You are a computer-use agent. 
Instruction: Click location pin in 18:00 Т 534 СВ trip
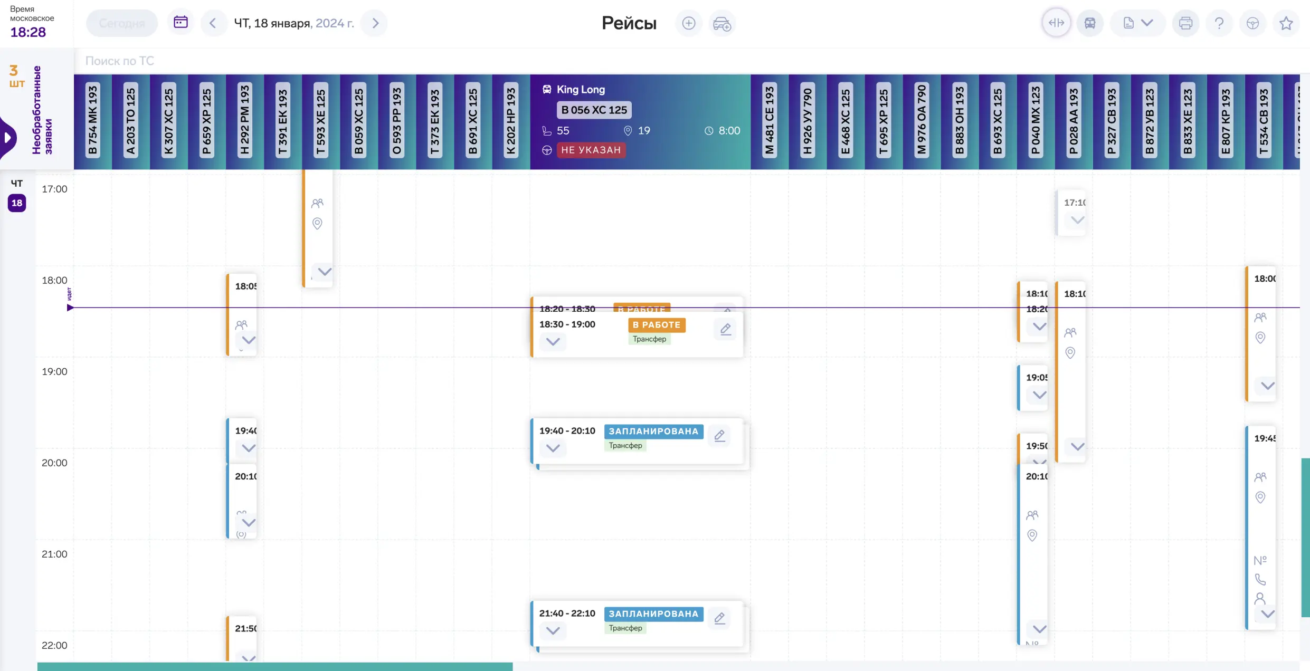1260,337
